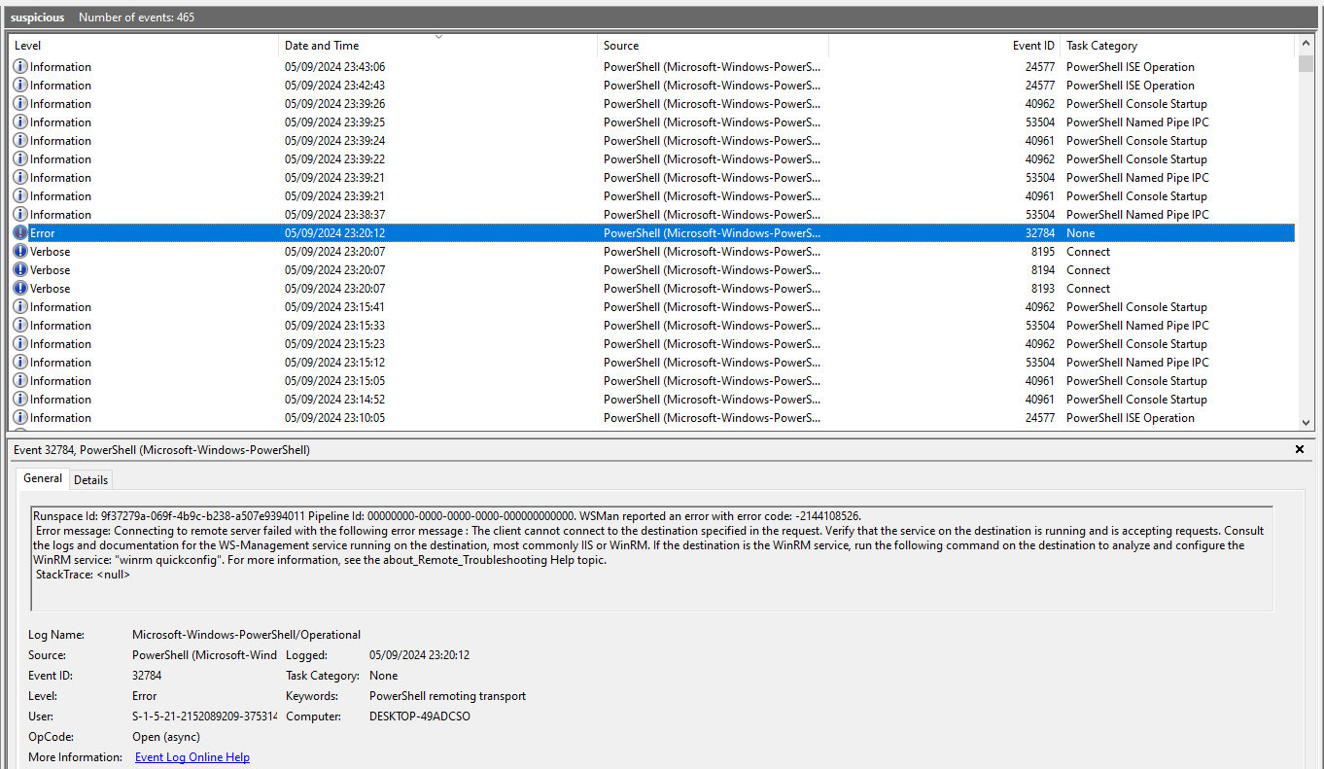
Task: Click the red Error icon on event 32784
Action: coord(20,233)
